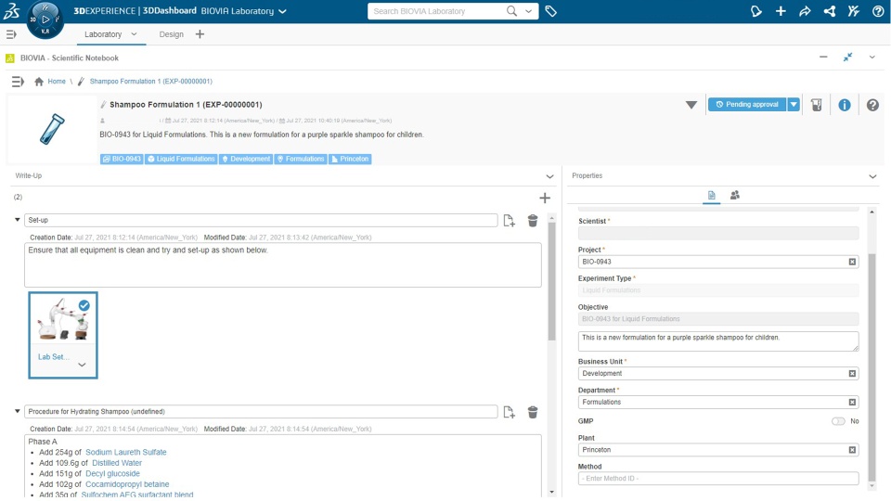Click the plus add icon in top bar
Image resolution: width=891 pixels, height=501 pixels.
(x=781, y=11)
